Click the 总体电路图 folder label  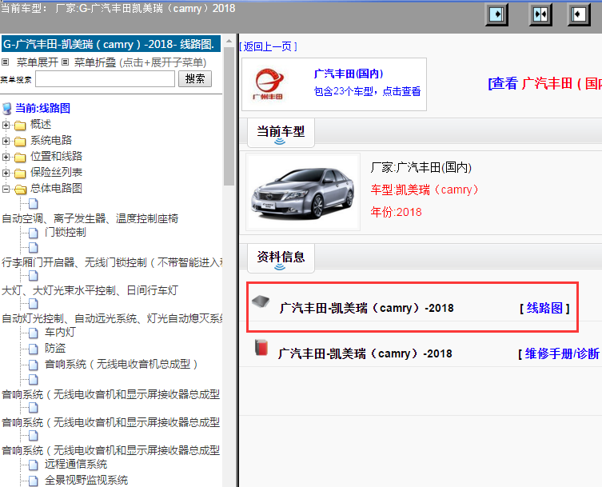(56, 188)
